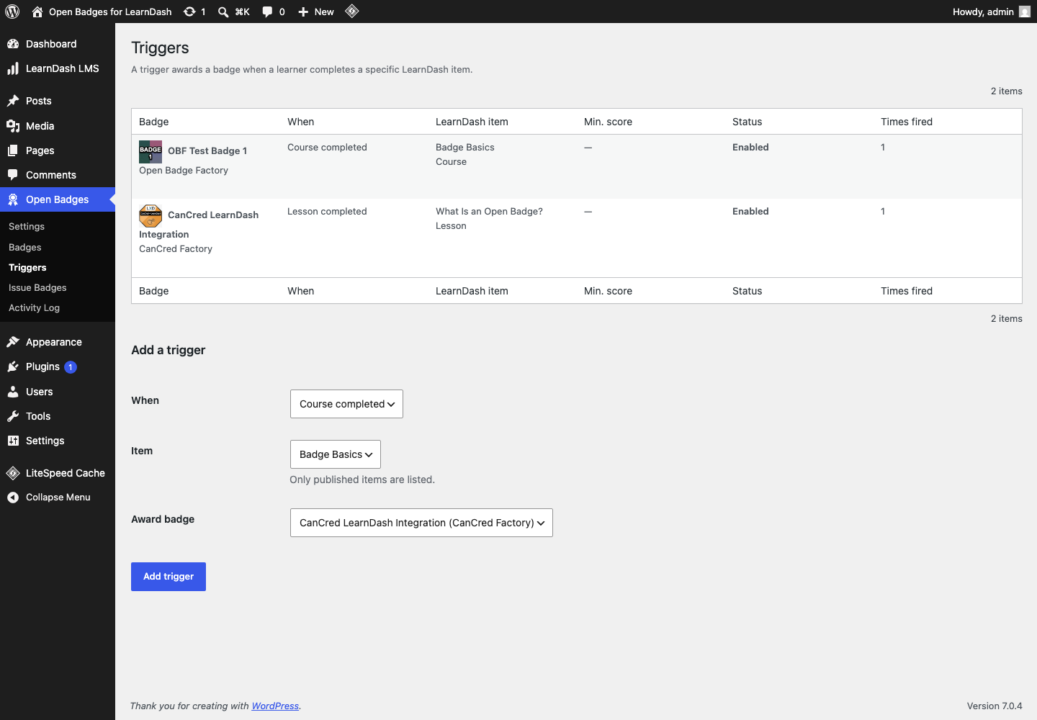Click the Appearance paintbrush icon
1037x720 pixels.
click(x=13, y=342)
